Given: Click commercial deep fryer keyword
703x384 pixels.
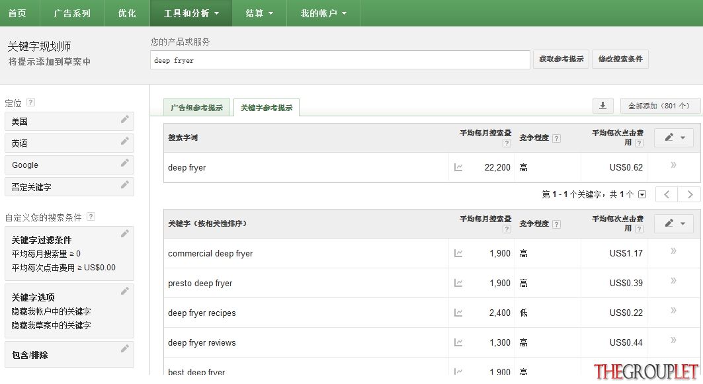Looking at the screenshot, I should [x=210, y=254].
